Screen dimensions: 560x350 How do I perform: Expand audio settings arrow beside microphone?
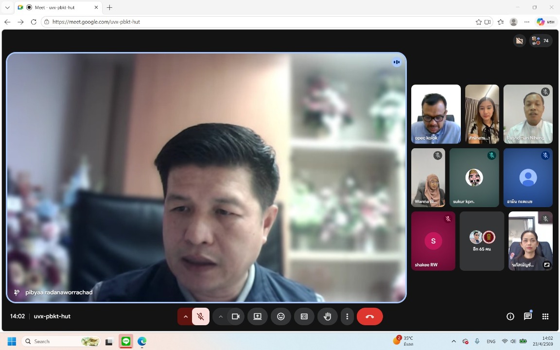coord(185,316)
